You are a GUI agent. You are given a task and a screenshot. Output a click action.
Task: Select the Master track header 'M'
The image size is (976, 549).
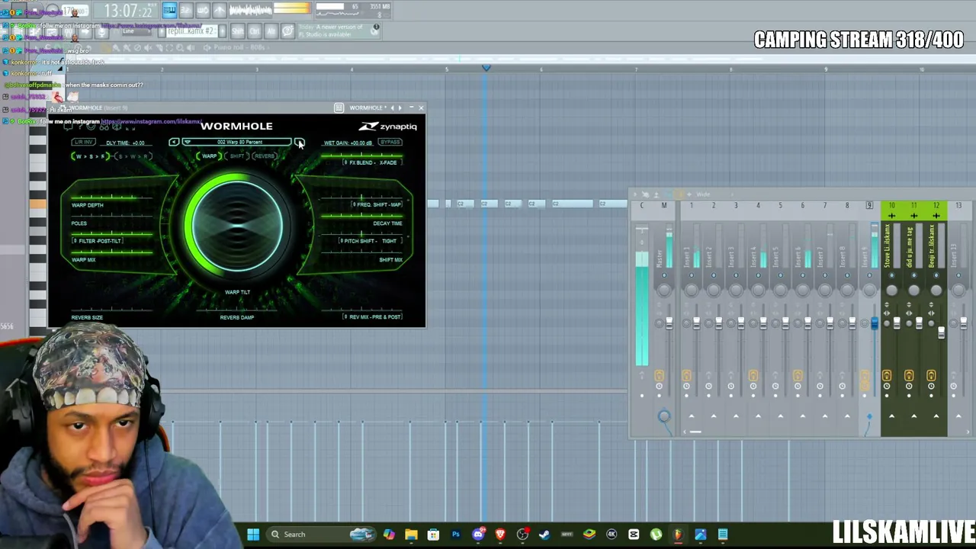(x=664, y=206)
